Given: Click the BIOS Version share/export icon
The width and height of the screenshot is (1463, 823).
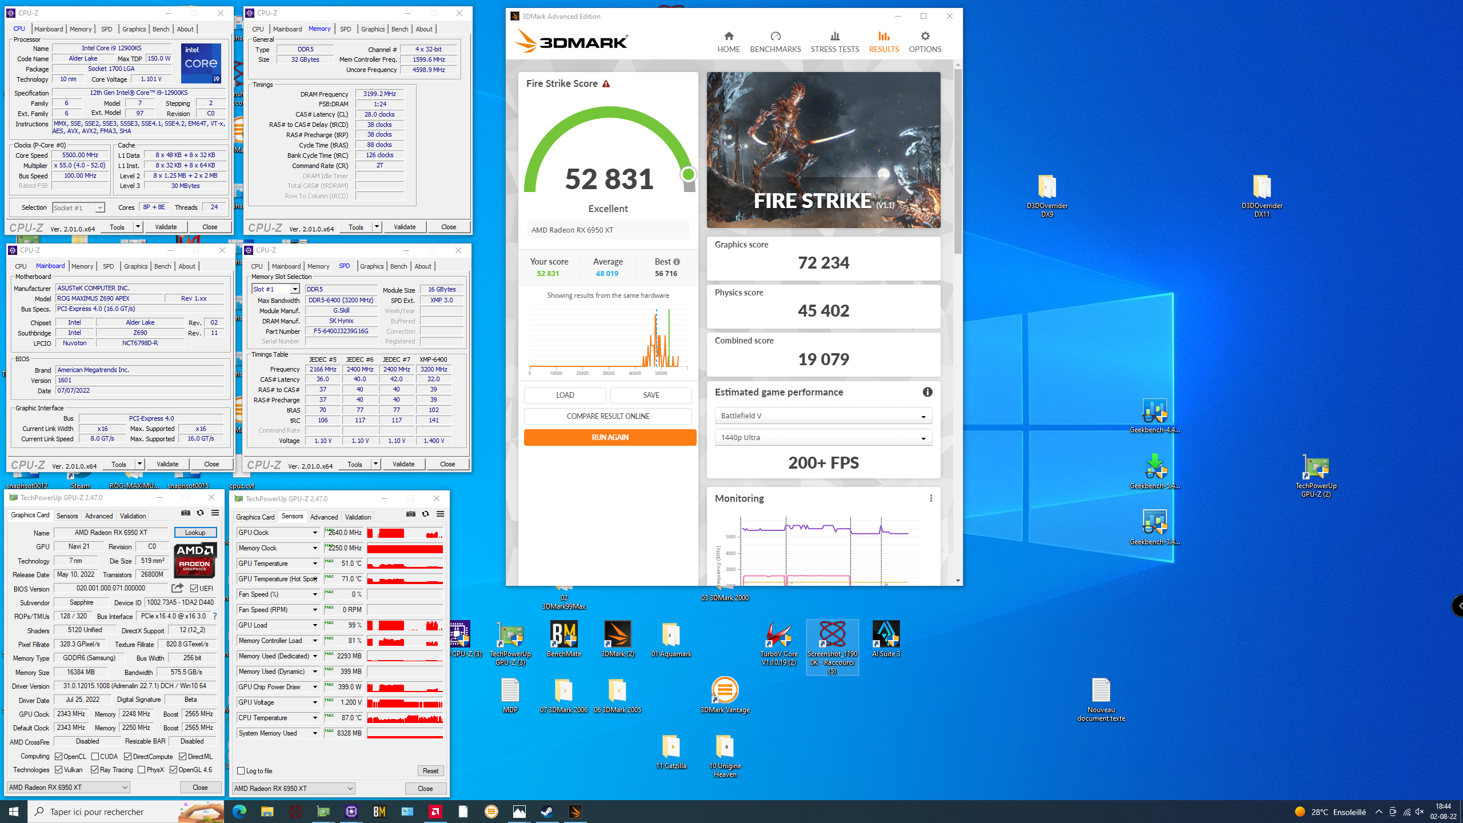Looking at the screenshot, I should (177, 588).
